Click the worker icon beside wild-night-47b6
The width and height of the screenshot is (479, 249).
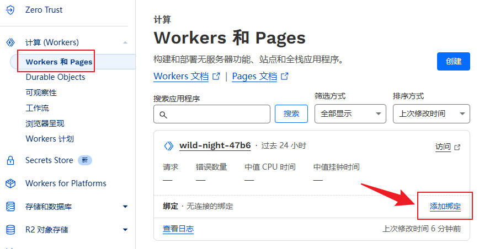pyautogui.click(x=169, y=146)
